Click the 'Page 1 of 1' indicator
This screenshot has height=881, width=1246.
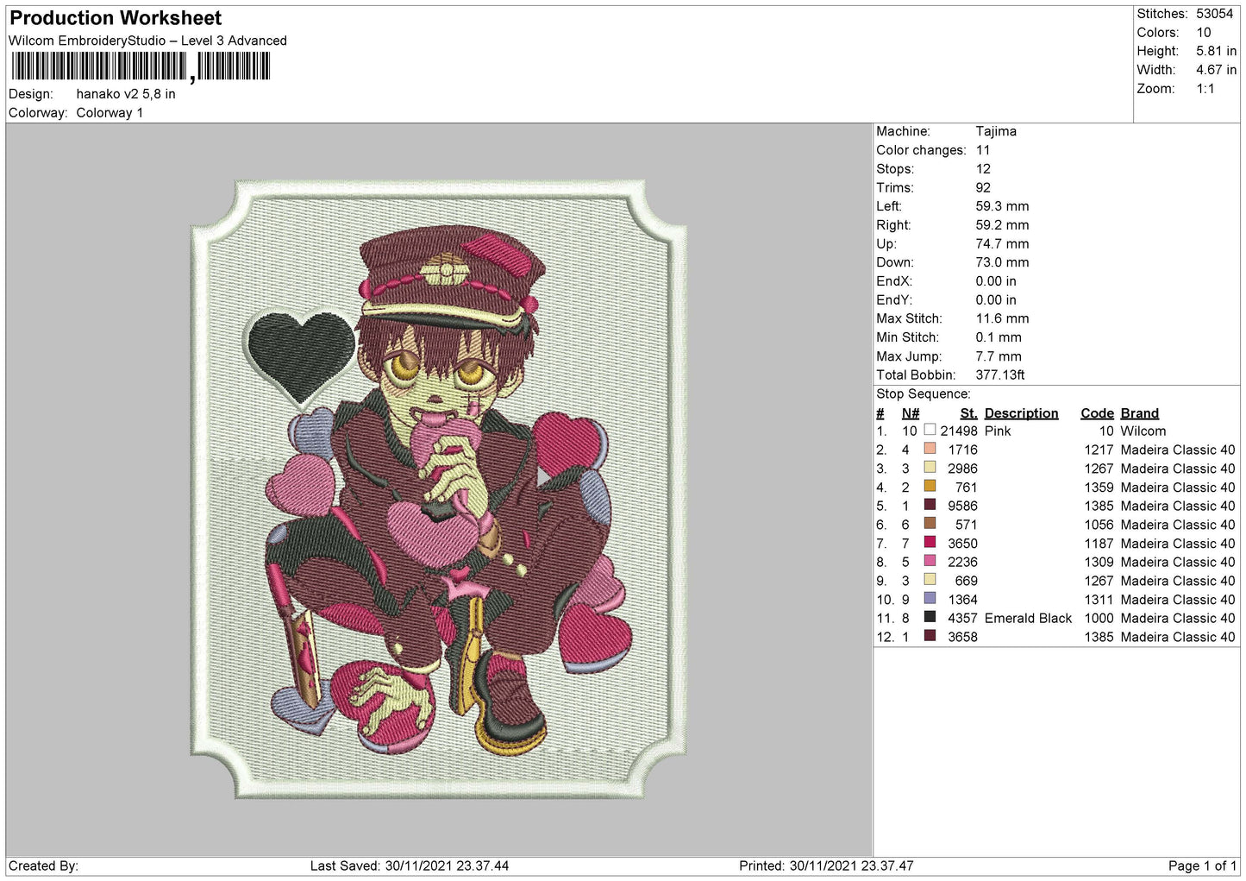[1202, 865]
